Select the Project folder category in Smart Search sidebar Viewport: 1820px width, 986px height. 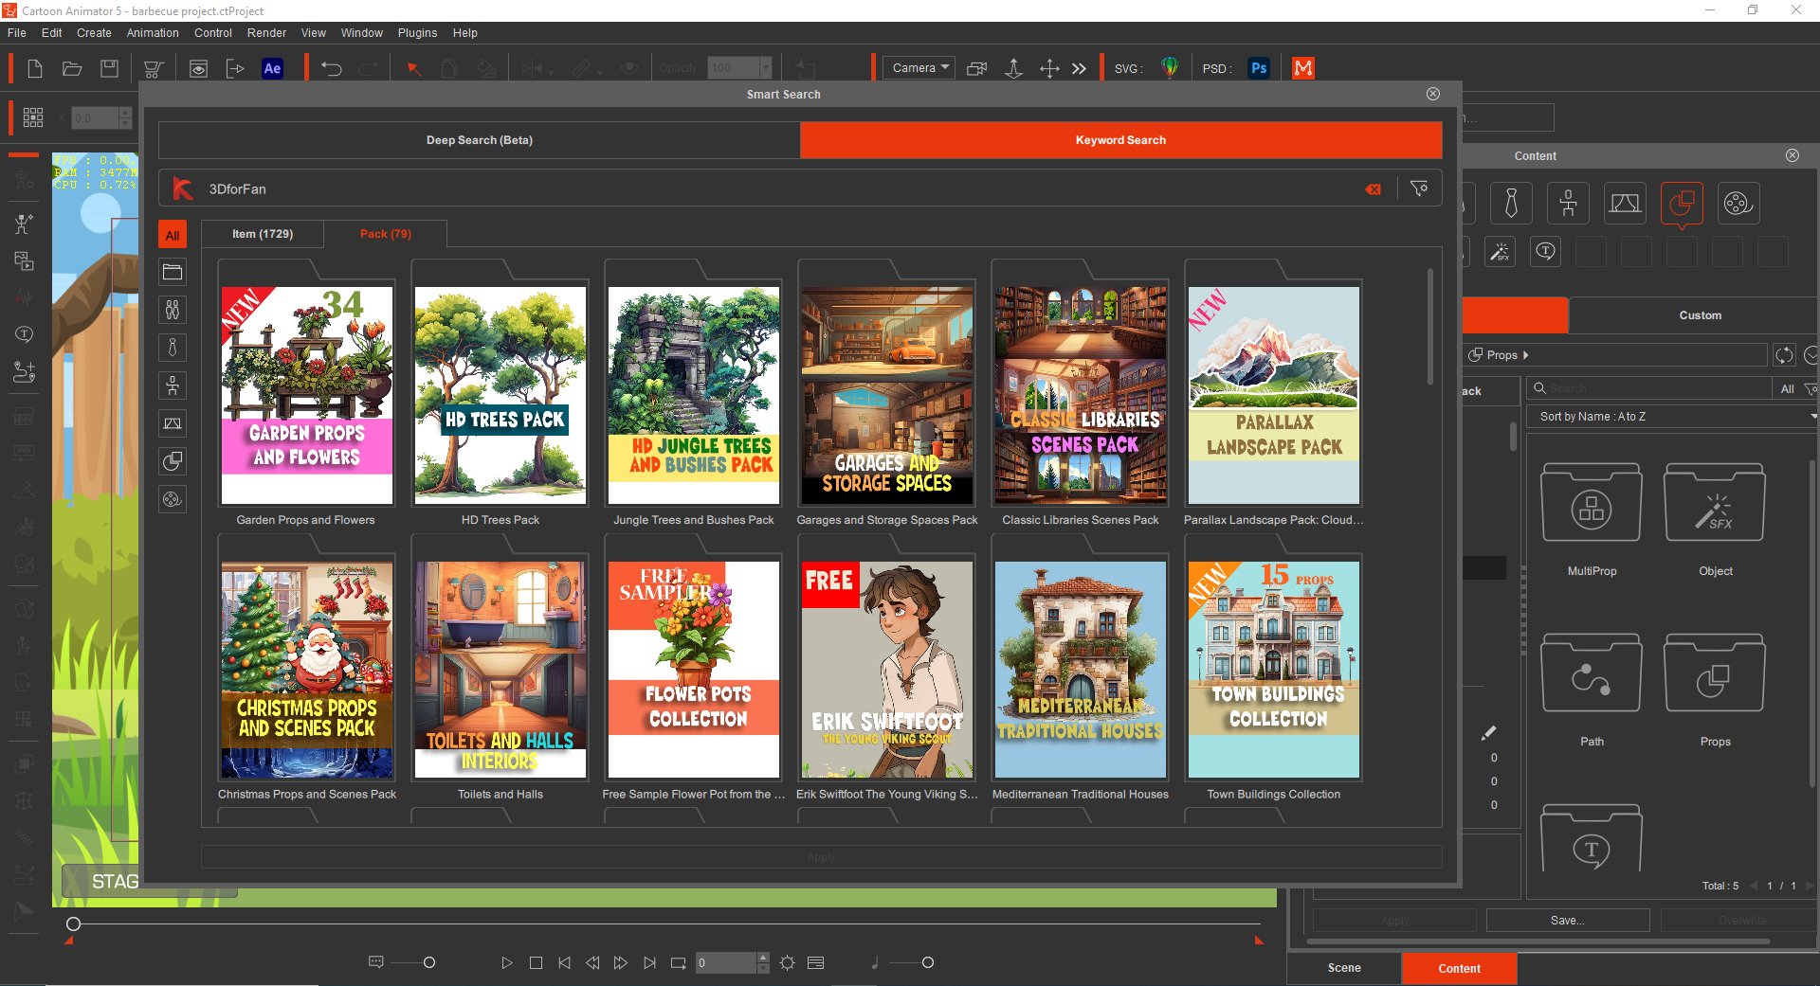click(x=173, y=272)
